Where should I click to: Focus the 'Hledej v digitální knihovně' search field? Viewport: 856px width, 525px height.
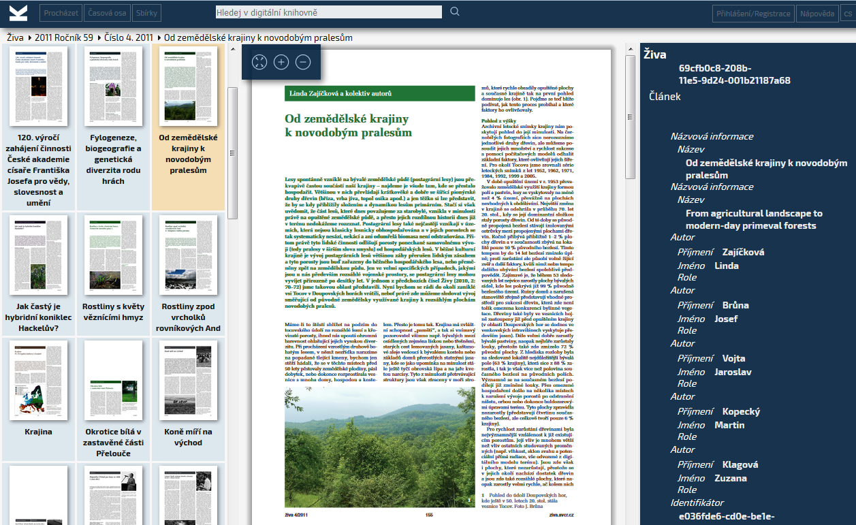coord(328,12)
